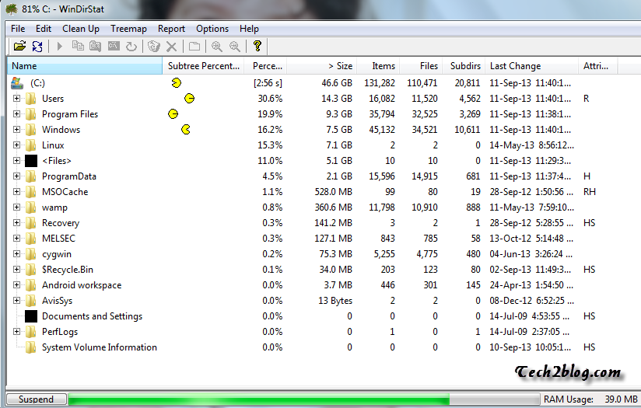Select the Documents and Settings row

[x=92, y=316]
